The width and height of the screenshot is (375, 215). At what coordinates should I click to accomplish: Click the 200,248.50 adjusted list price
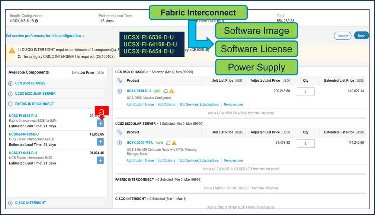click(x=282, y=91)
